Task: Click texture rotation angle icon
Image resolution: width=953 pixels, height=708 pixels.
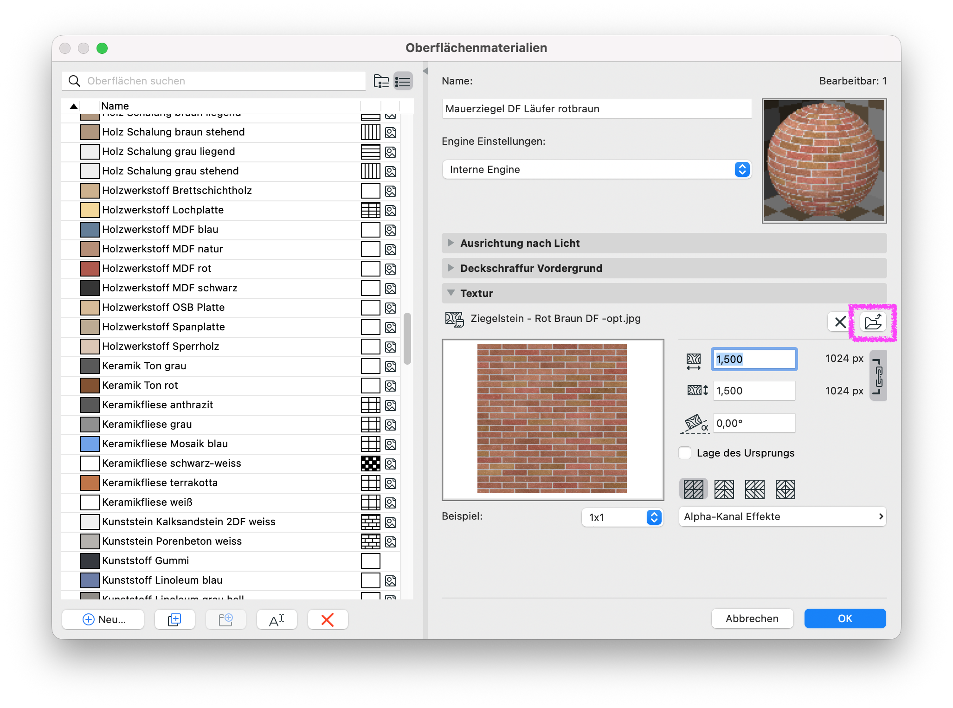Action: [695, 424]
